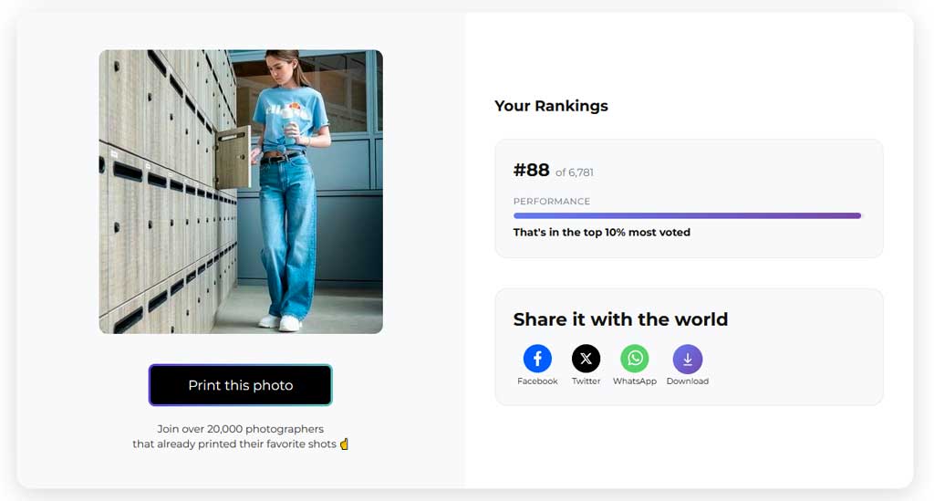934x501 pixels.
Task: Click the purple Performance progress bar
Action: (688, 215)
